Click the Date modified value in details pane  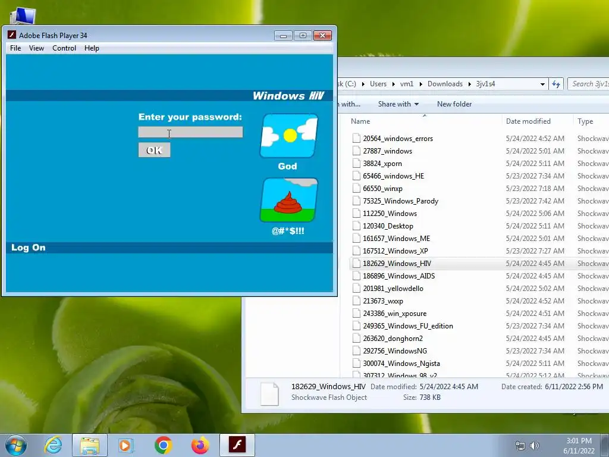(x=448, y=387)
